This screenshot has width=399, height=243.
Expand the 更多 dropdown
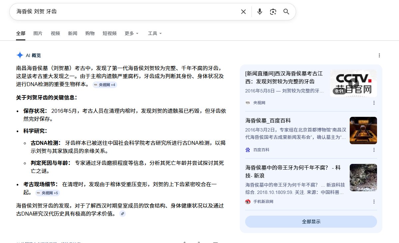131,33
